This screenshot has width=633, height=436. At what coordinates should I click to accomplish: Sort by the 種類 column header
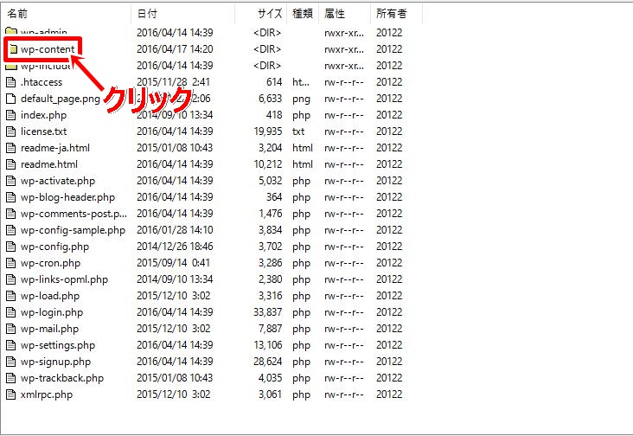coord(303,14)
